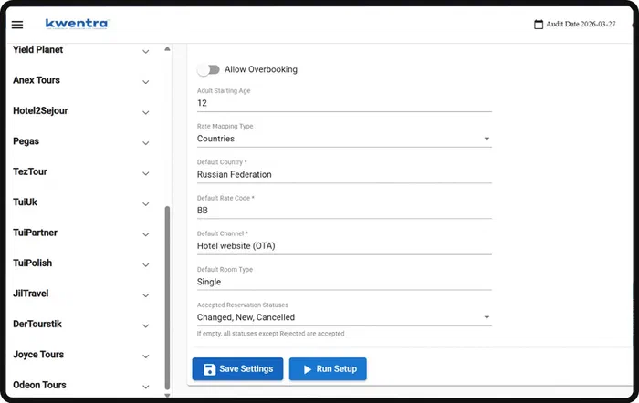Select the Anex Tours sidebar item
This screenshot has width=639, height=403.
tap(37, 80)
